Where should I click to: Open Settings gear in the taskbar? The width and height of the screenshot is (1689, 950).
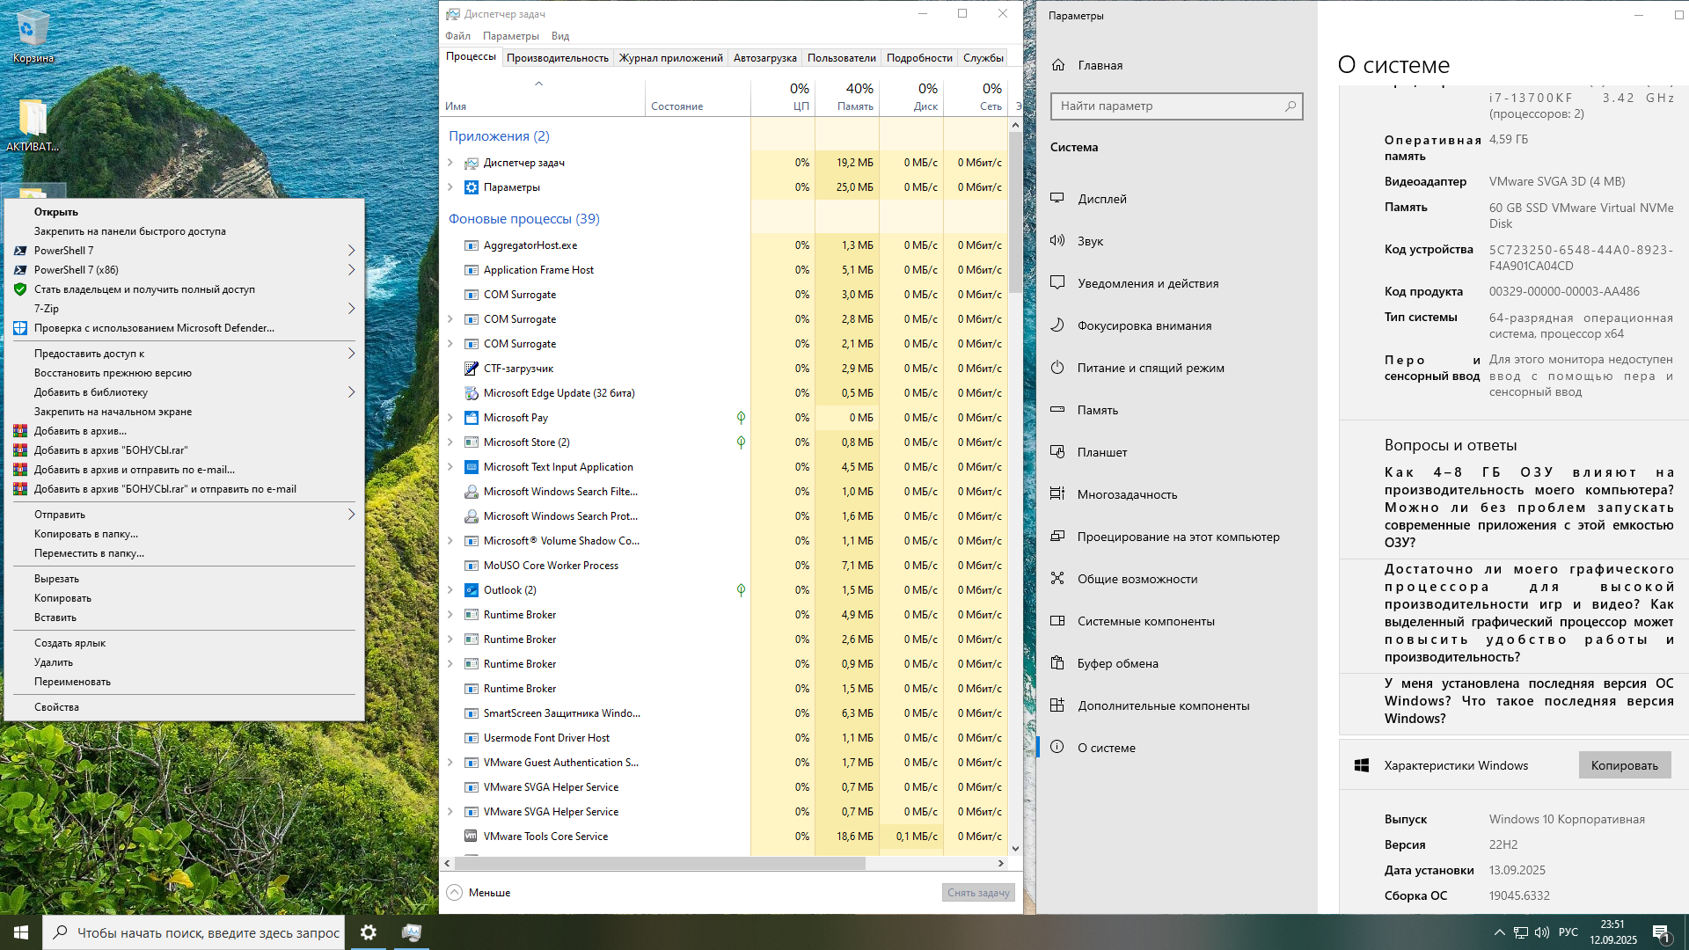pos(369,932)
